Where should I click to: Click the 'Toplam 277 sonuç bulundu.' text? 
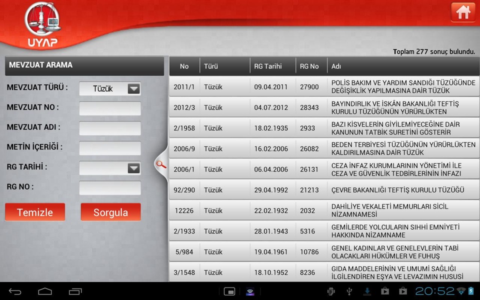434,51
